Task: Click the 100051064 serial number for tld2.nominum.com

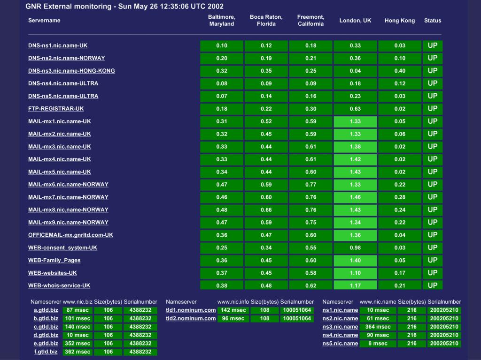Action: point(297,318)
